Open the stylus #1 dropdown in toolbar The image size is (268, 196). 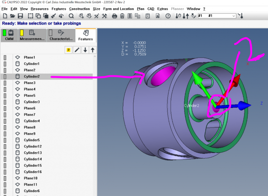pos(234,16)
